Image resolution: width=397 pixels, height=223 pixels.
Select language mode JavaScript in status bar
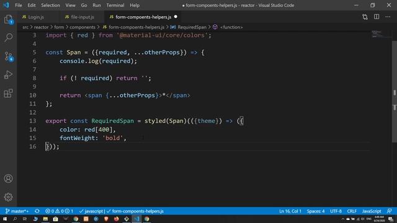[x=372, y=211]
